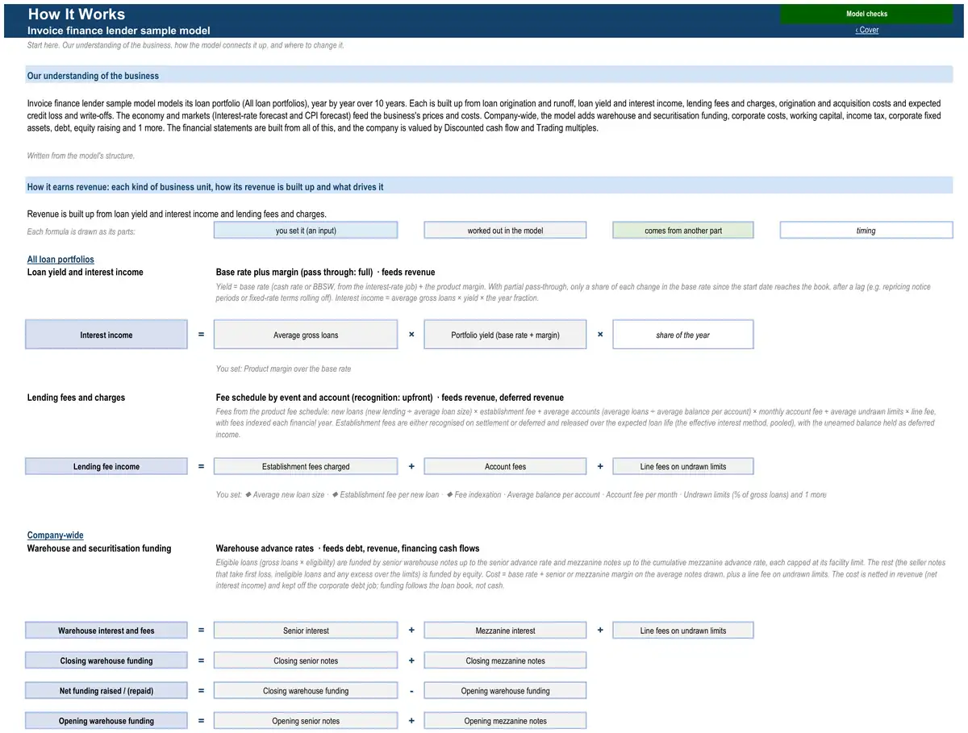Click the 'How It Works' title
Screen dimensions: 968x733
(x=77, y=14)
